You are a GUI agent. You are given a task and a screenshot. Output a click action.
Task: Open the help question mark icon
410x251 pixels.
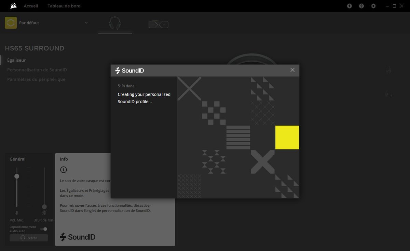pos(361,6)
